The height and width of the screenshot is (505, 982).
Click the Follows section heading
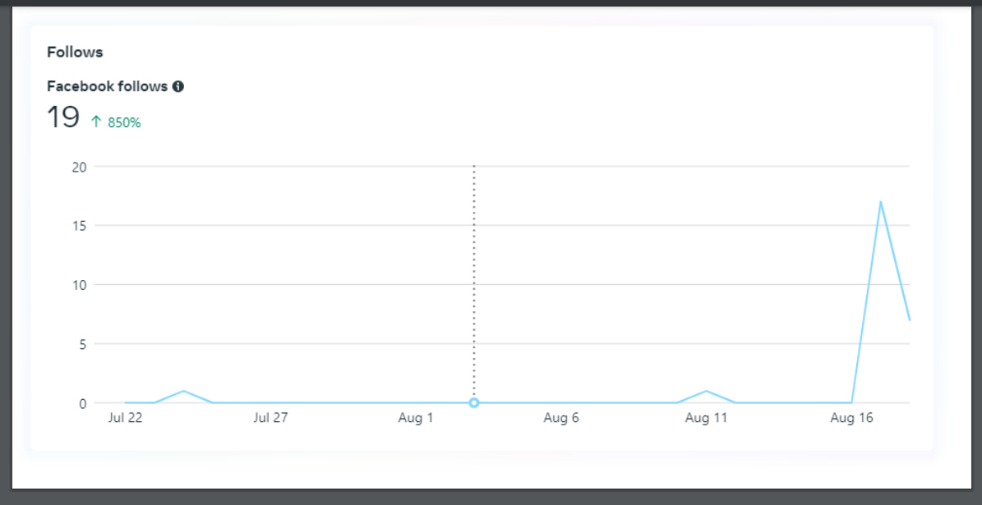pyautogui.click(x=75, y=52)
